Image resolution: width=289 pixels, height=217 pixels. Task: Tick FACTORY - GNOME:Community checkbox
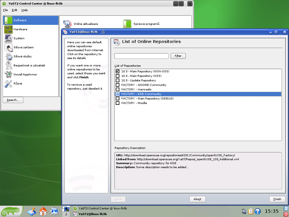click(x=118, y=85)
